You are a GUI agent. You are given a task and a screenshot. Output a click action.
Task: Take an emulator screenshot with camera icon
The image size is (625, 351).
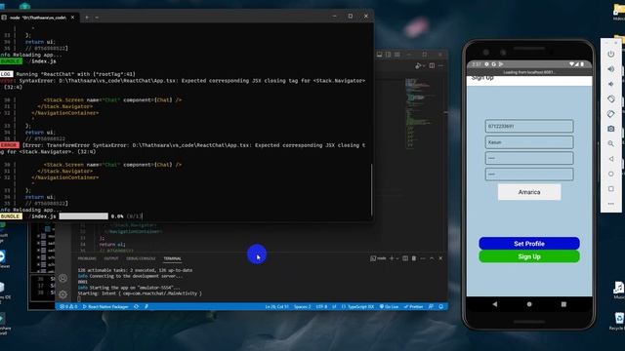pyautogui.click(x=611, y=129)
